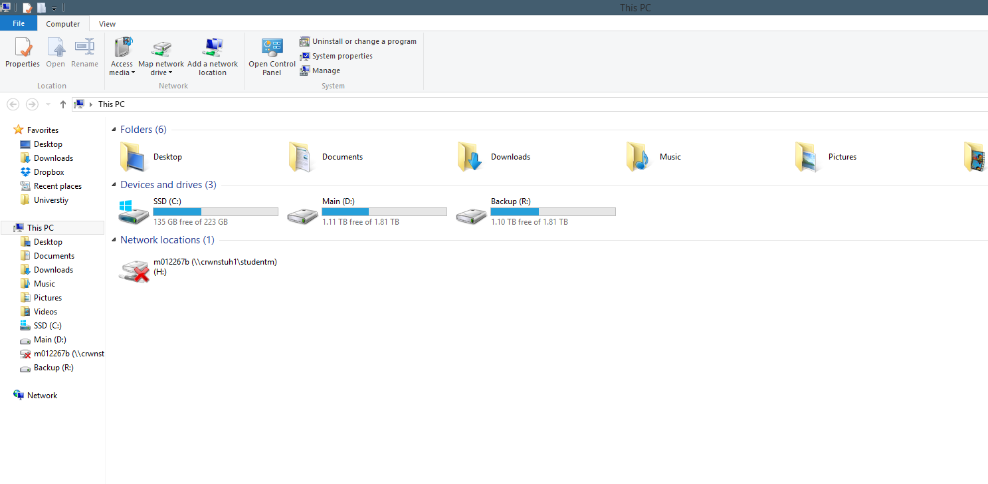Image resolution: width=988 pixels, height=484 pixels.
Task: Switch to the Computer ribbon tab
Action: [63, 24]
